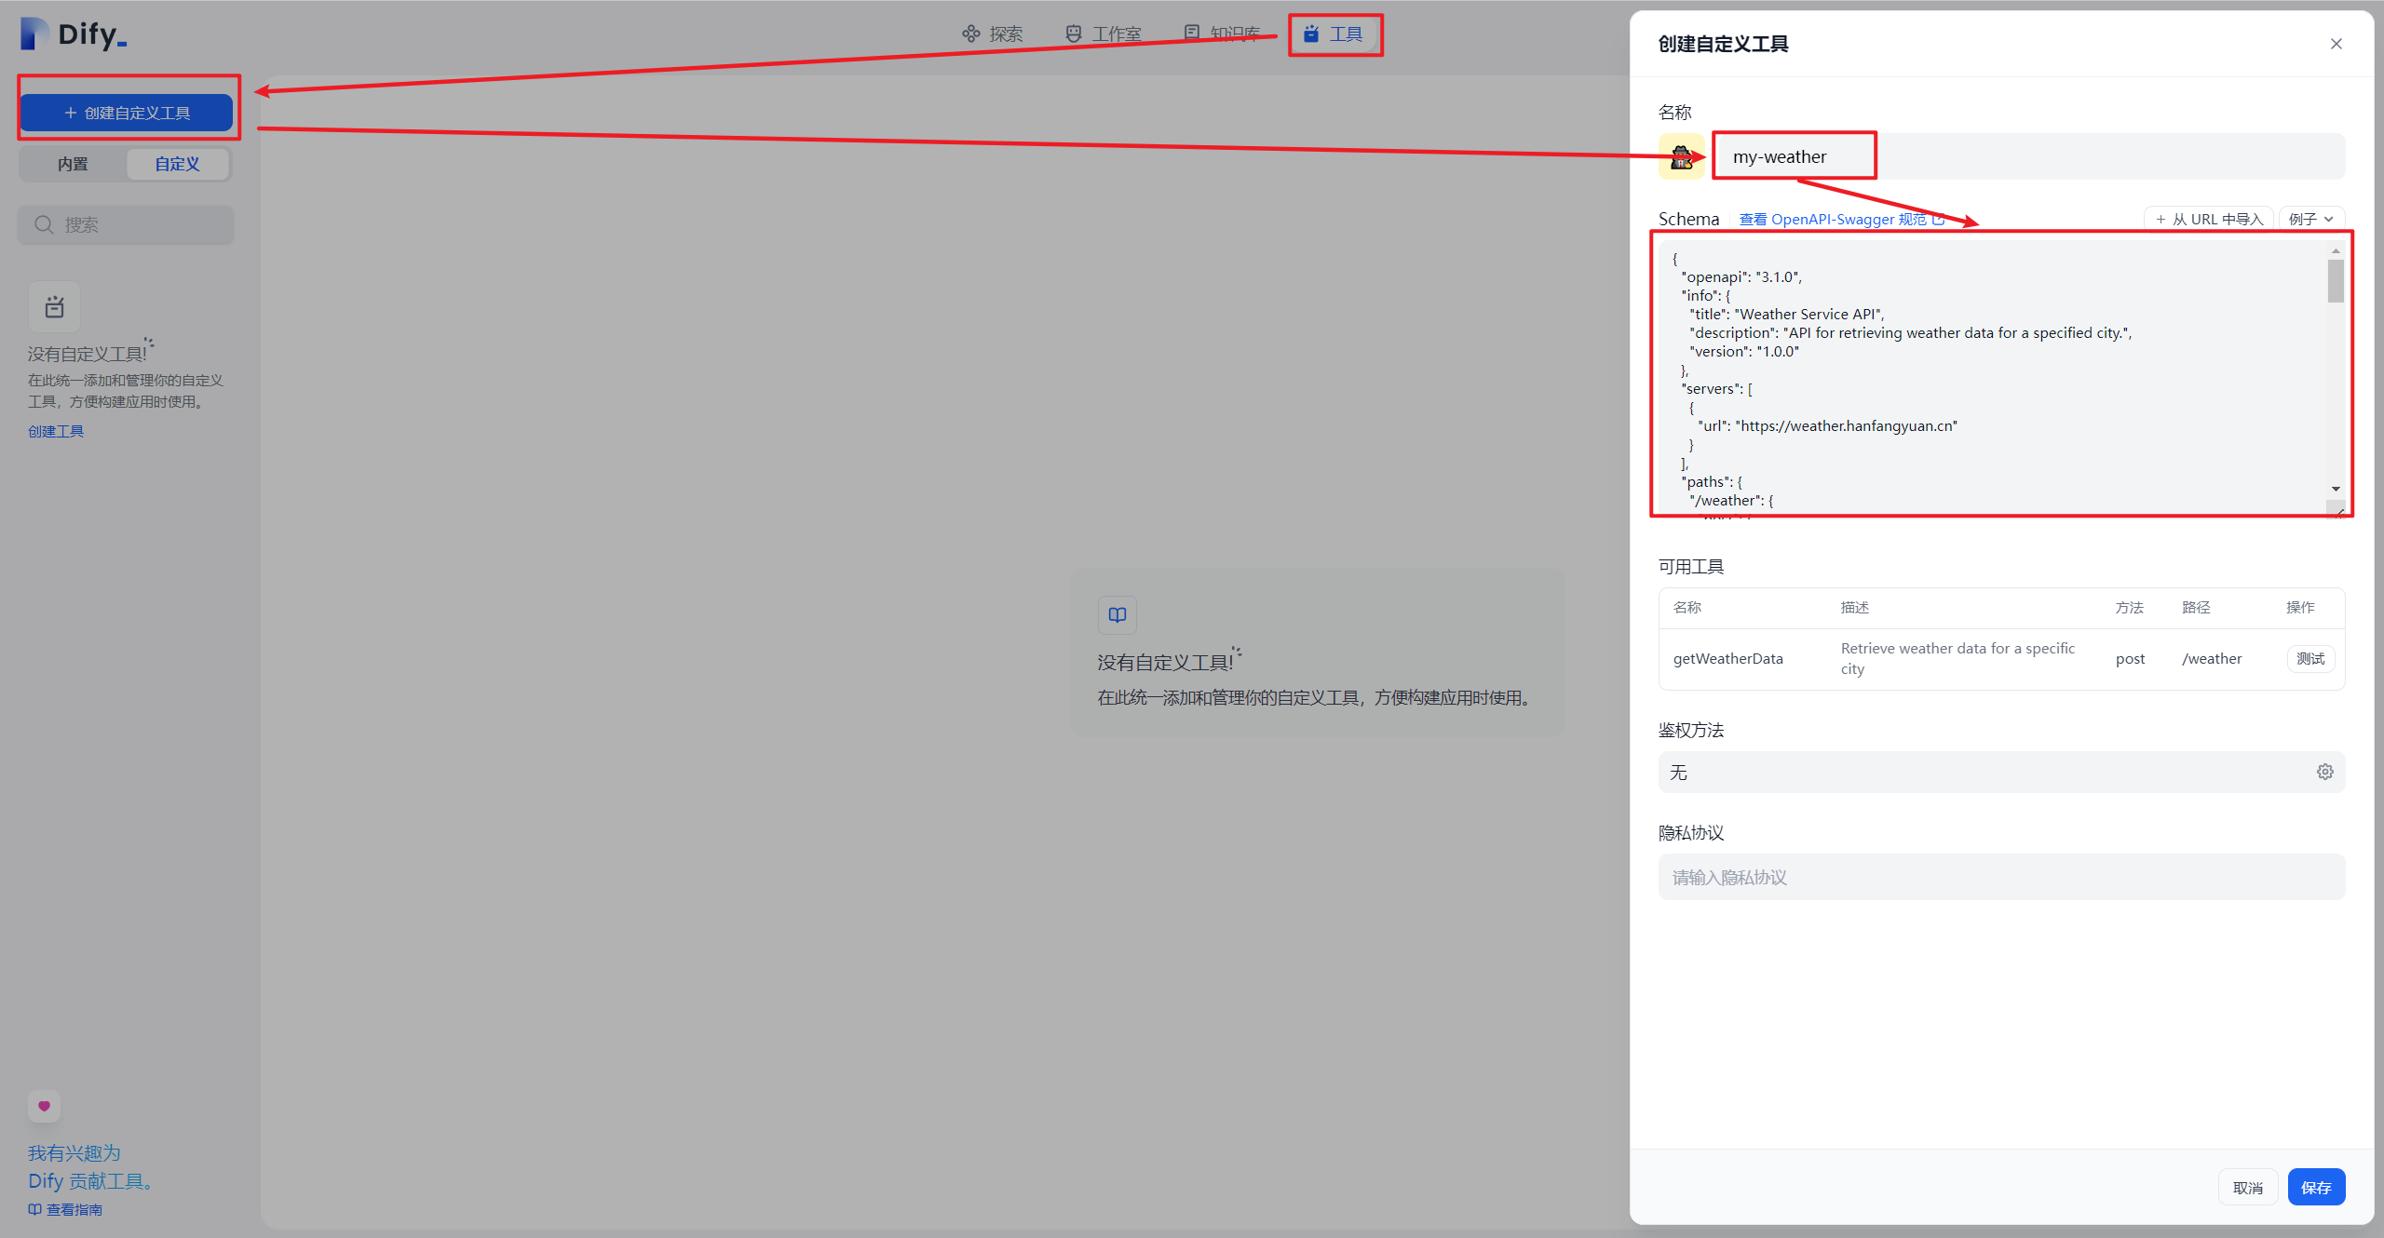Click schema scrollbar down arrow
The width and height of the screenshot is (2384, 1238).
2336,489
